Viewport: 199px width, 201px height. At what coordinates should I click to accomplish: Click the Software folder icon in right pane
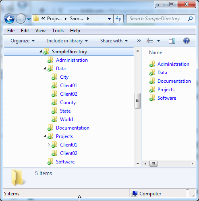click(152, 98)
